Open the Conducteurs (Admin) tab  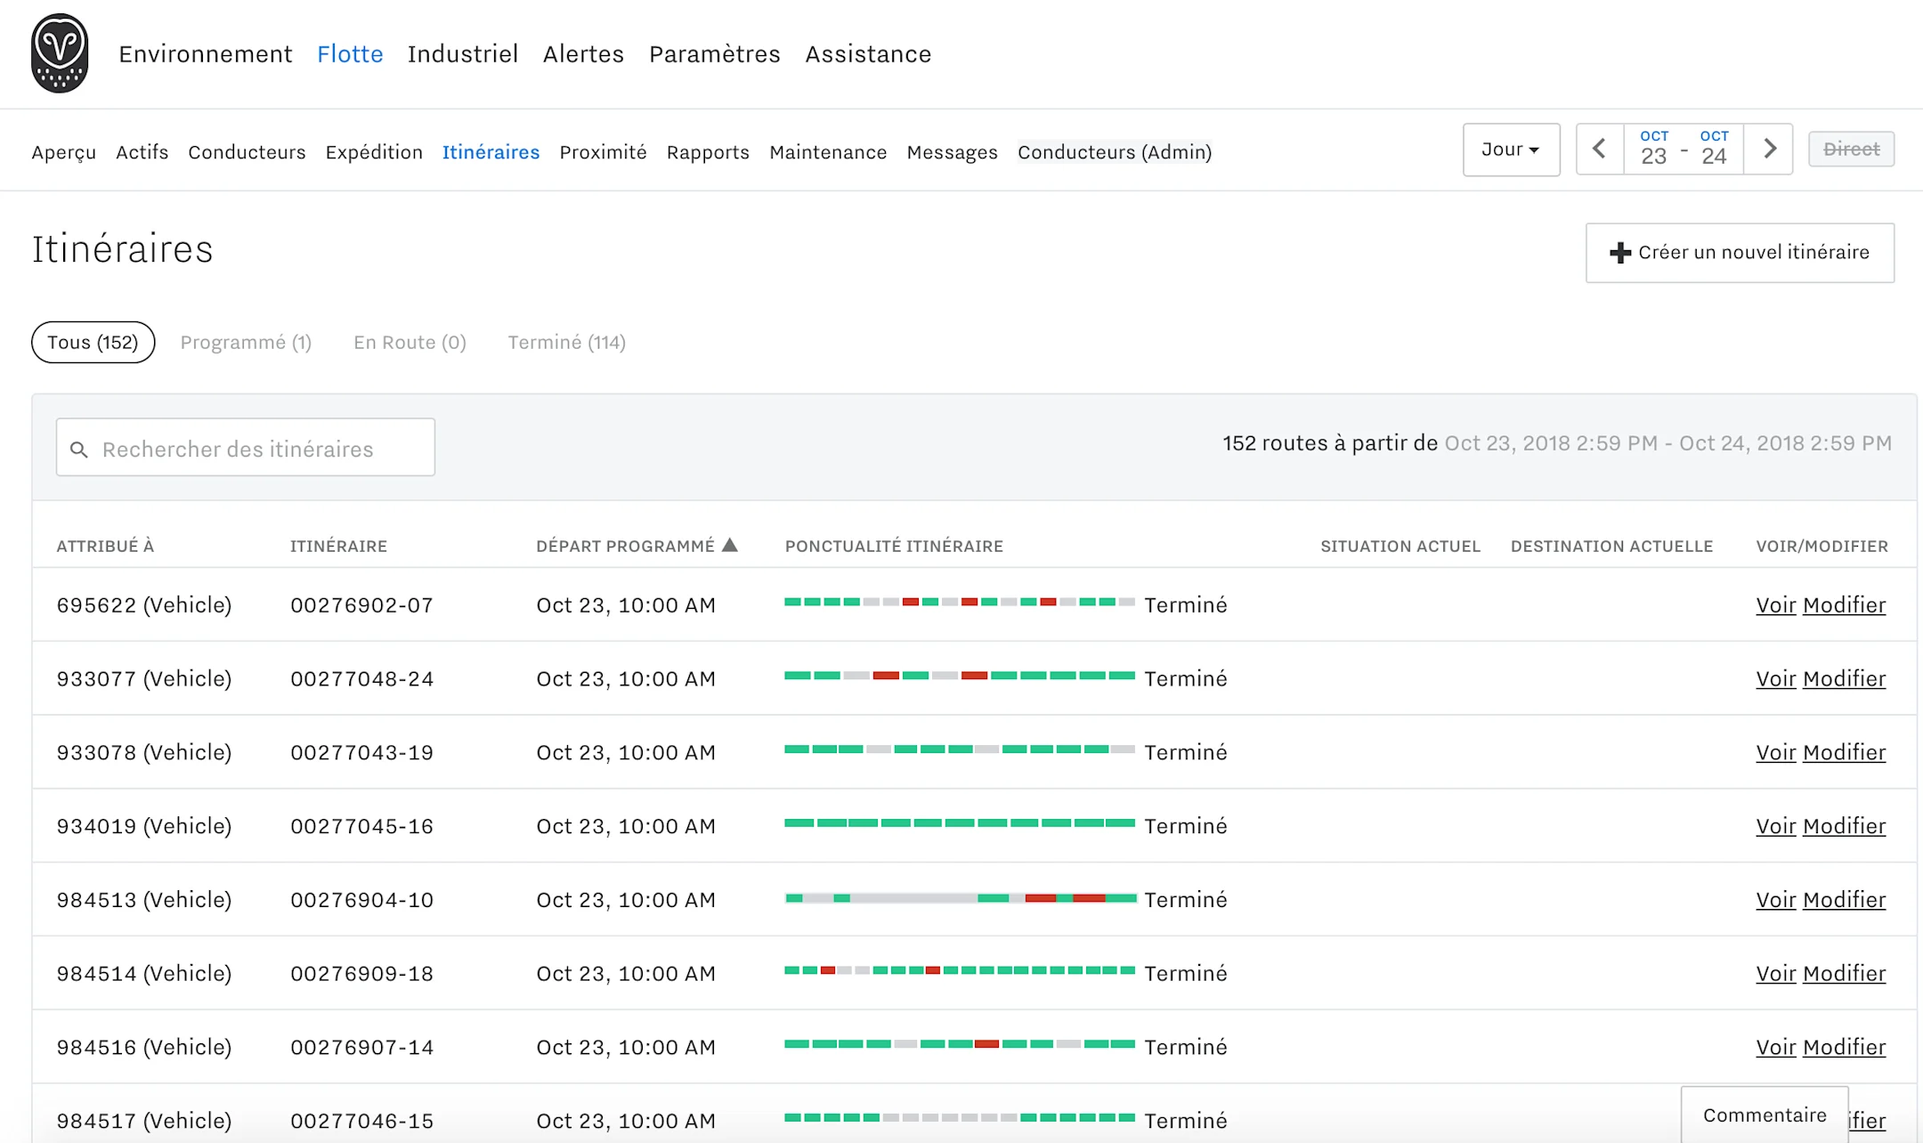click(1114, 152)
